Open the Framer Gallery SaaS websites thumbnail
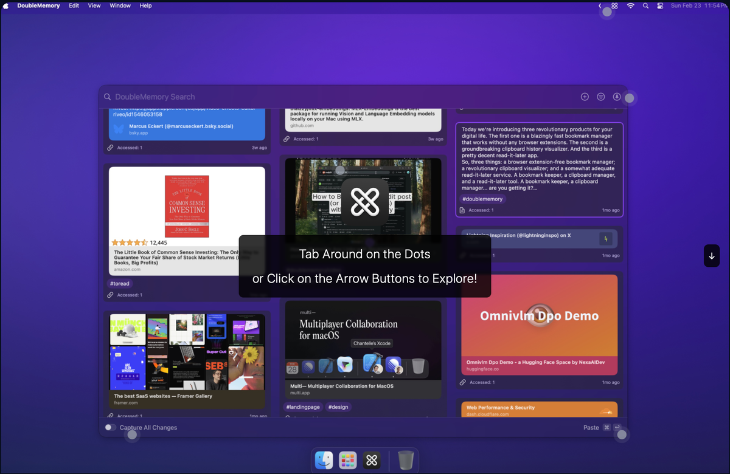Viewport: 730px width, 474px height. [x=187, y=351]
